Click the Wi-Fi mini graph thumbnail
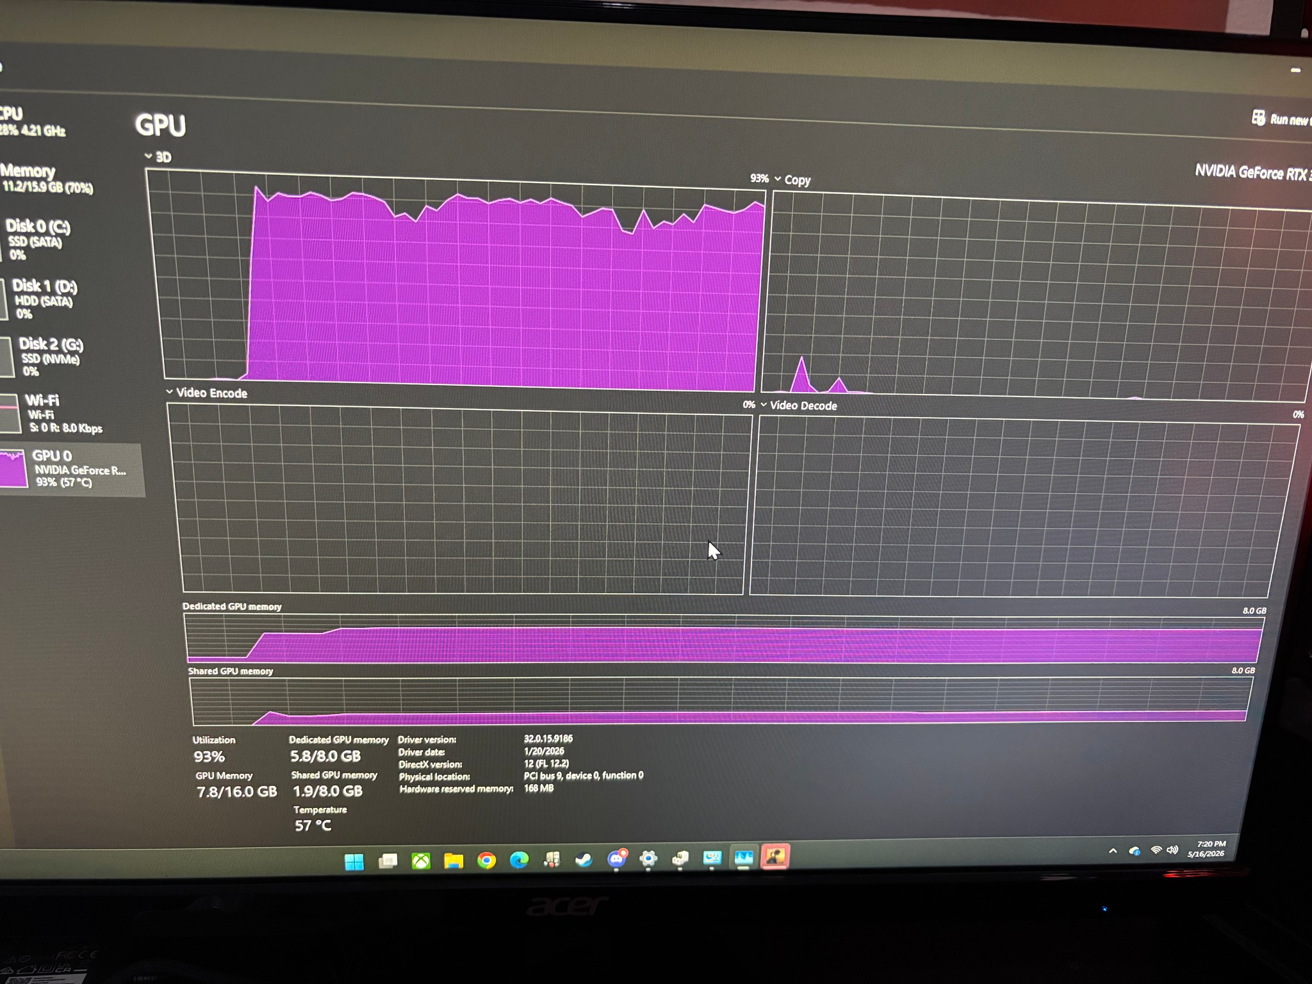The height and width of the screenshot is (984, 1312). [10, 414]
